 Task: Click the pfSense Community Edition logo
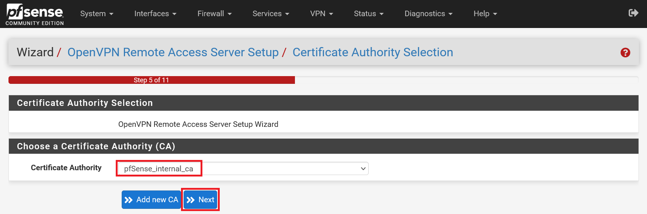(x=35, y=14)
